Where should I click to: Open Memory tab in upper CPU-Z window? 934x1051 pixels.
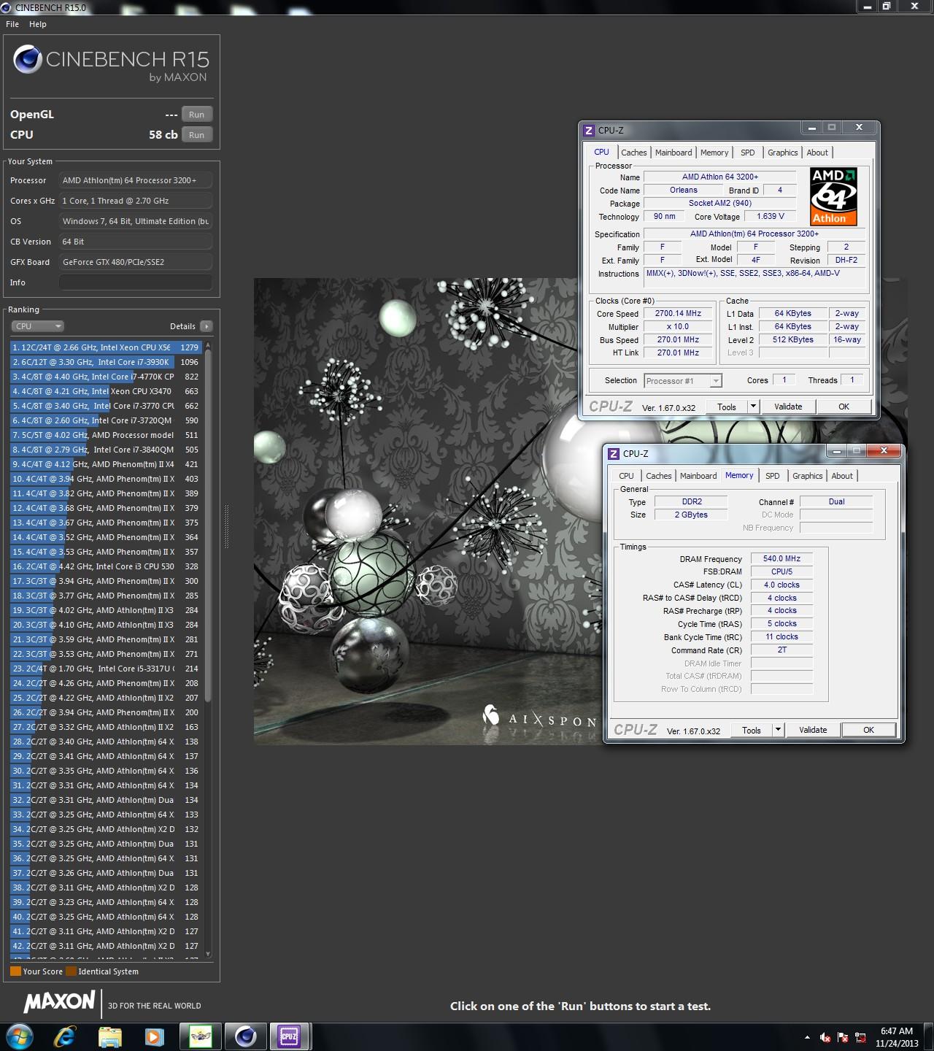714,153
